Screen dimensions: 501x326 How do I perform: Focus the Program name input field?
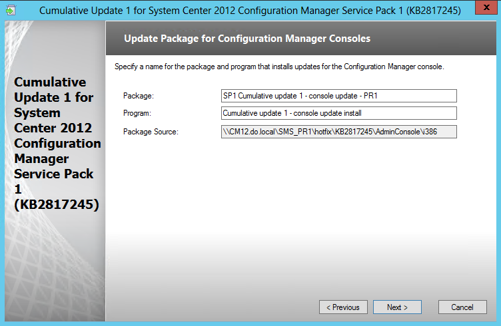pyautogui.click(x=338, y=113)
